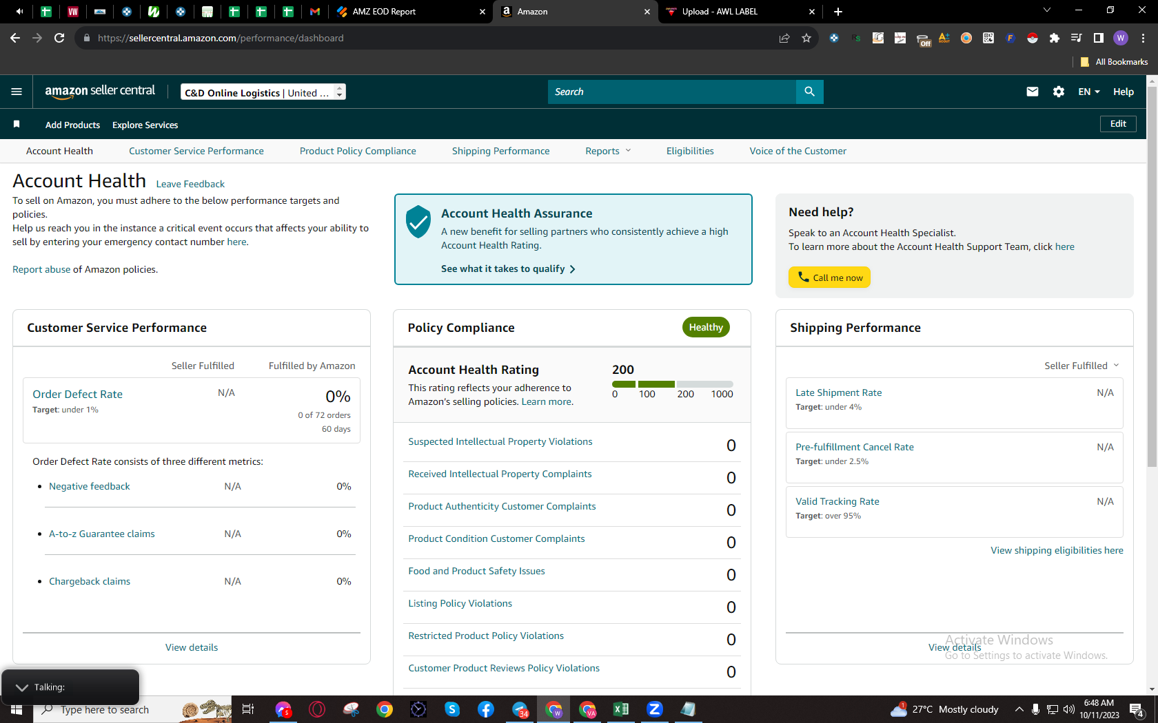Open the Customer Service Performance tab
The width and height of the screenshot is (1158, 723).
(196, 151)
